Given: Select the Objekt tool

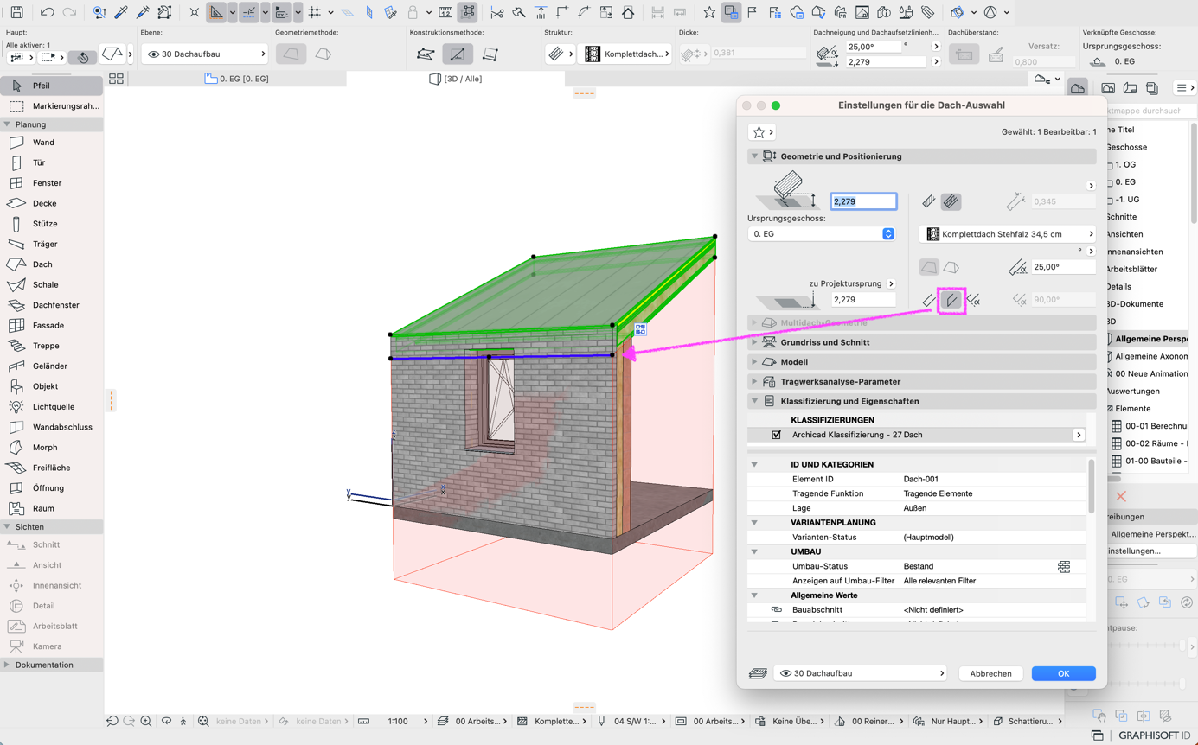Looking at the screenshot, I should [52, 386].
